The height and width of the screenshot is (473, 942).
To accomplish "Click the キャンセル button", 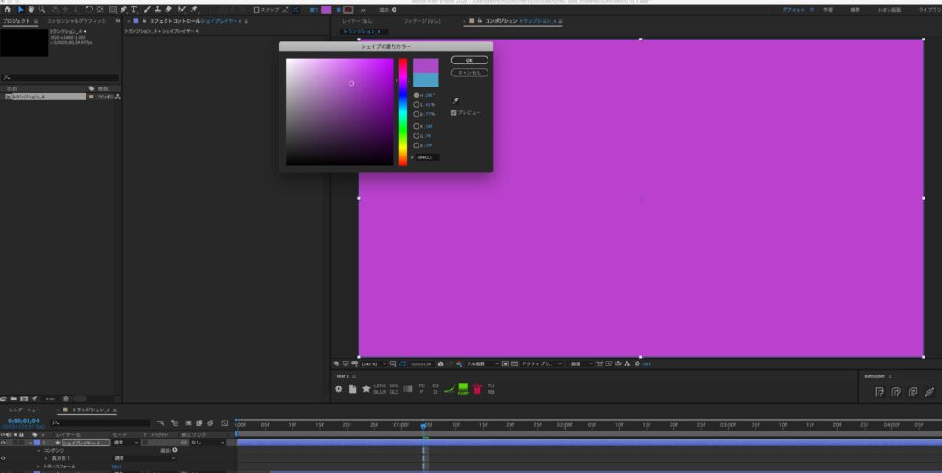I will tap(469, 73).
